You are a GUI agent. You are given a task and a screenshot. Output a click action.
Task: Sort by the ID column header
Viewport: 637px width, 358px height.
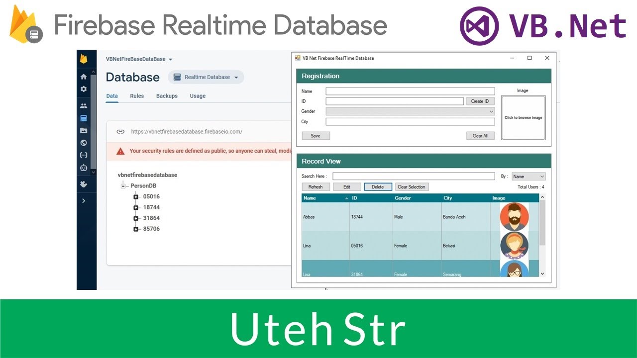pyautogui.click(x=371, y=198)
